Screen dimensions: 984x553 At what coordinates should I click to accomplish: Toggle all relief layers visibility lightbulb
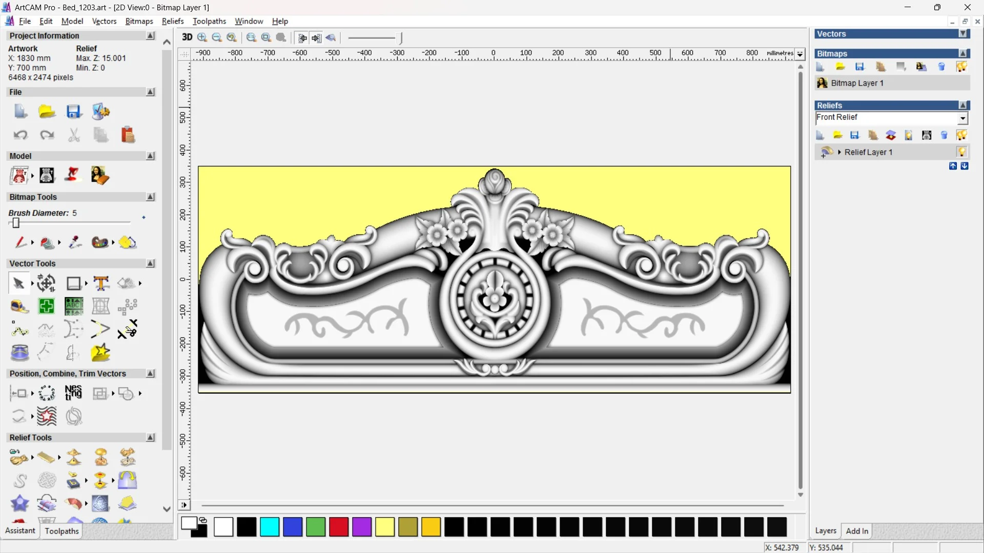coord(961,135)
